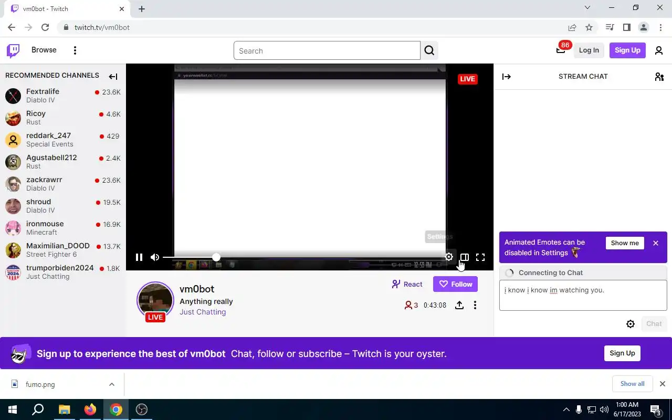Dismiss the Animated Emotes notice

[x=656, y=243]
